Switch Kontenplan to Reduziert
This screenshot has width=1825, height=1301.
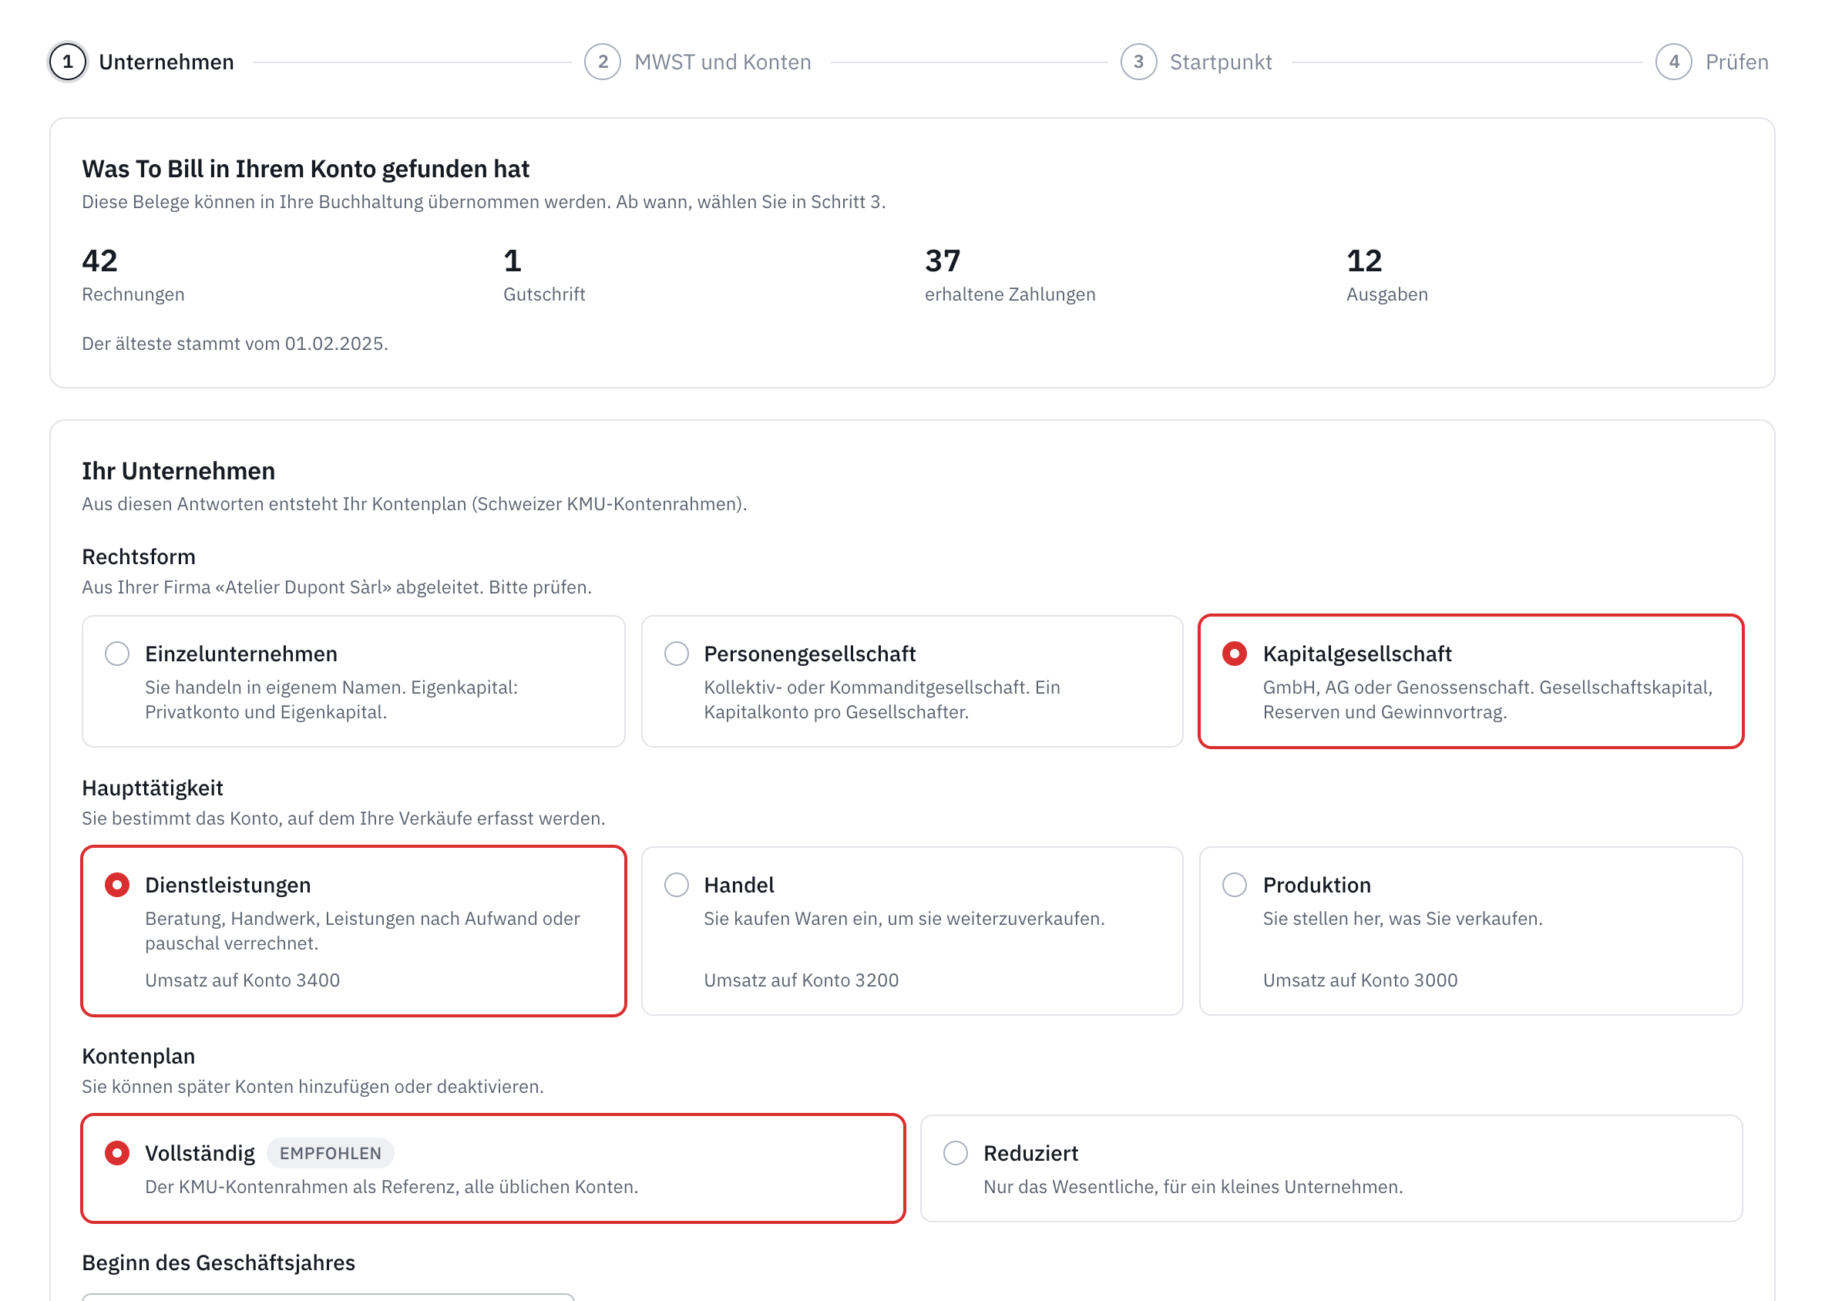pos(1332,1168)
